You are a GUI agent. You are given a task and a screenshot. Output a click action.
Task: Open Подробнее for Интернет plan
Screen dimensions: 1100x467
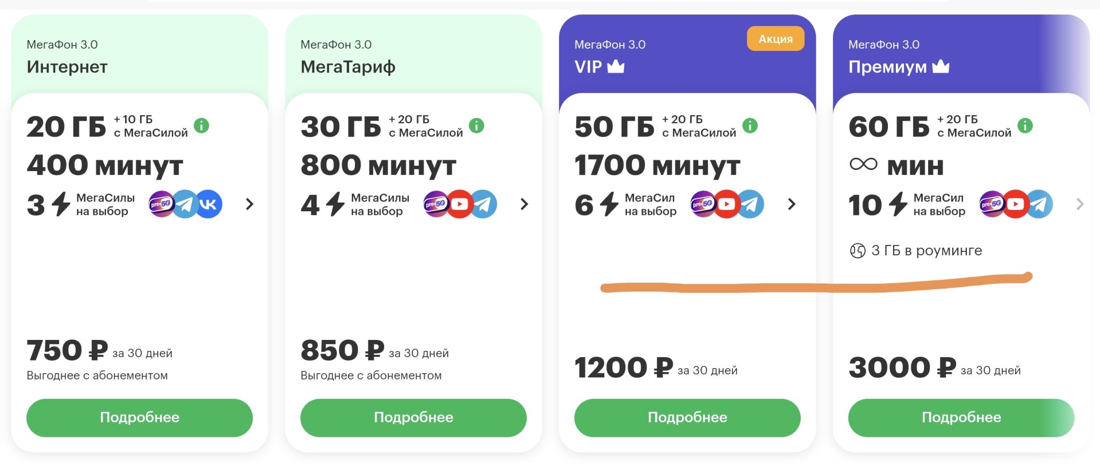(x=140, y=418)
